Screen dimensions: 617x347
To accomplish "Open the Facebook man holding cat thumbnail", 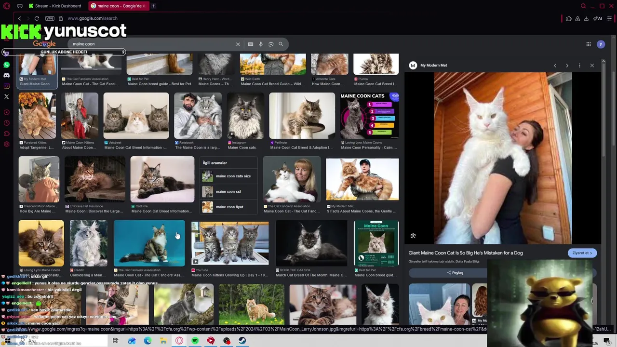I will click(198, 116).
